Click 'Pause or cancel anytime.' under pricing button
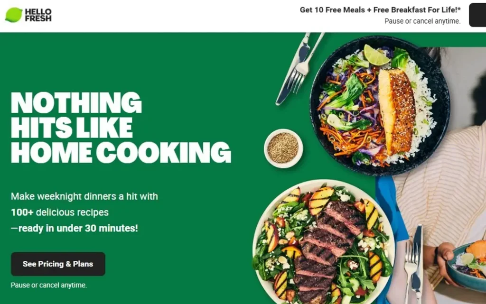The height and width of the screenshot is (304, 486). (x=49, y=285)
